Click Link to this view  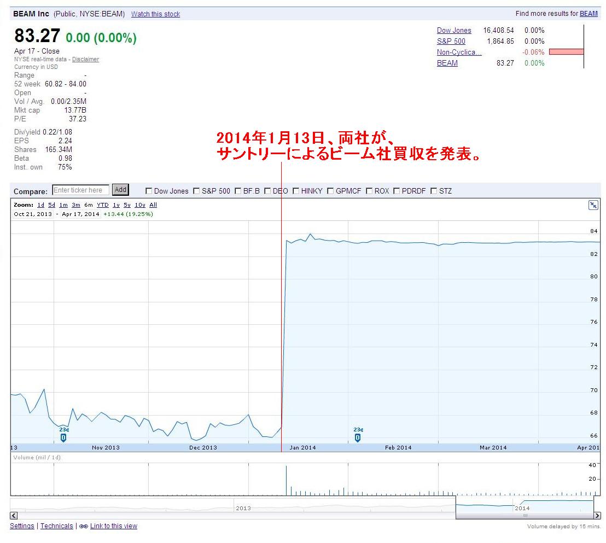114,526
